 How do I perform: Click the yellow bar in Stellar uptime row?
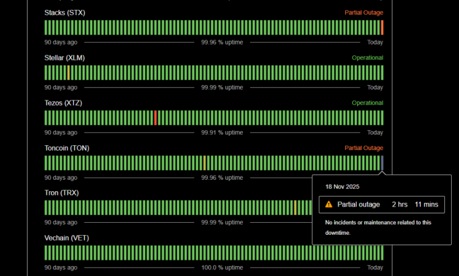[x=69, y=73]
